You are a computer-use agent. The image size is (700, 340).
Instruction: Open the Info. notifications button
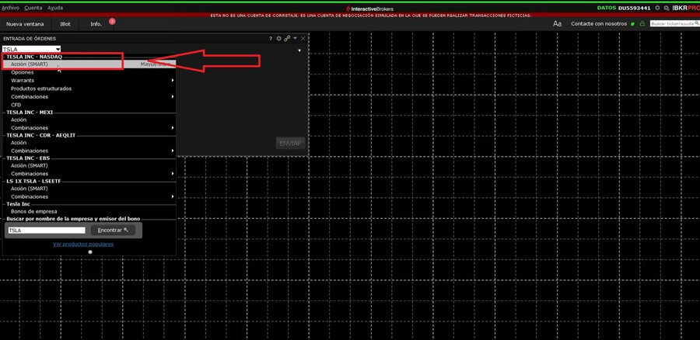point(96,24)
